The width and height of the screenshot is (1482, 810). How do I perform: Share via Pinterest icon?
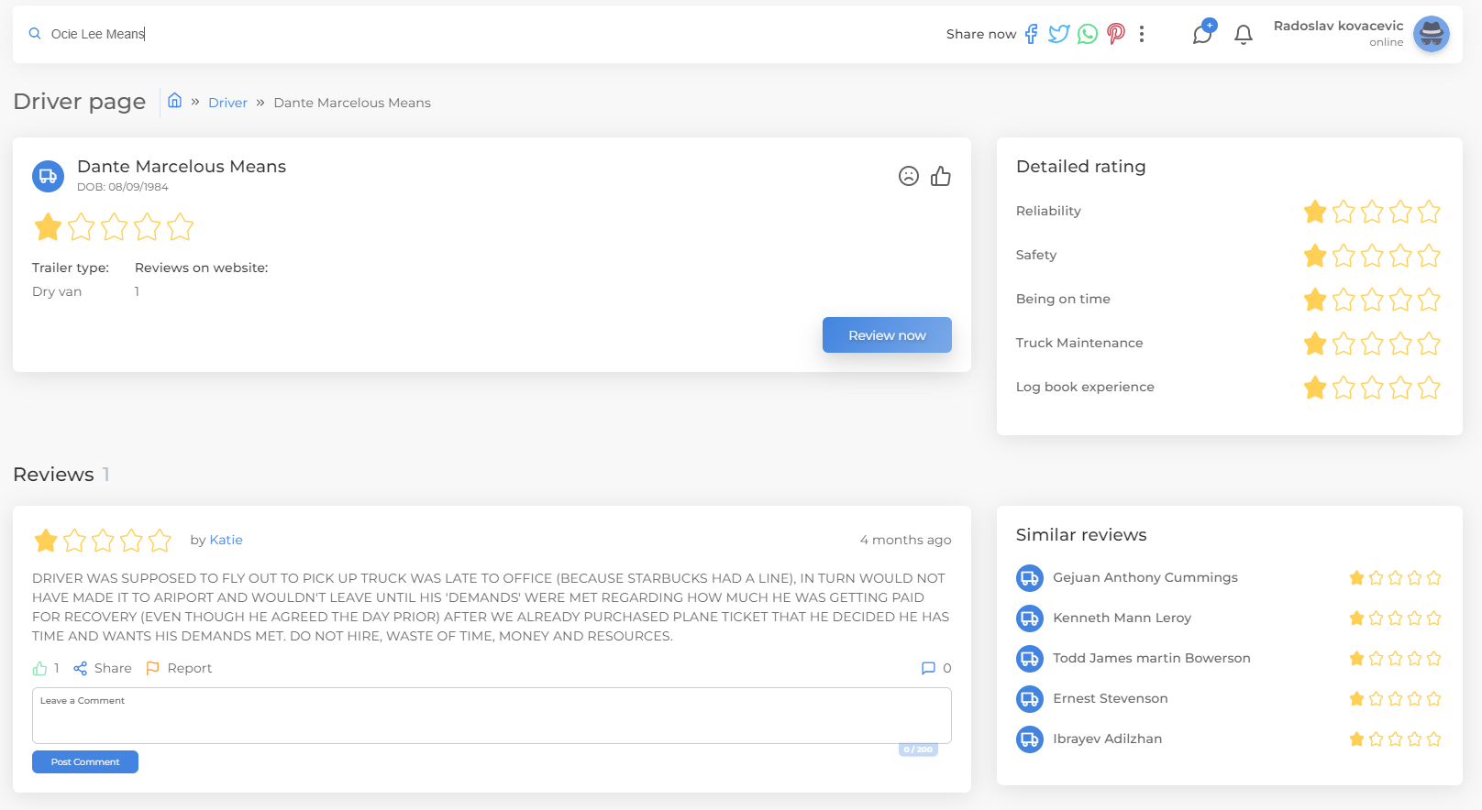click(1115, 34)
